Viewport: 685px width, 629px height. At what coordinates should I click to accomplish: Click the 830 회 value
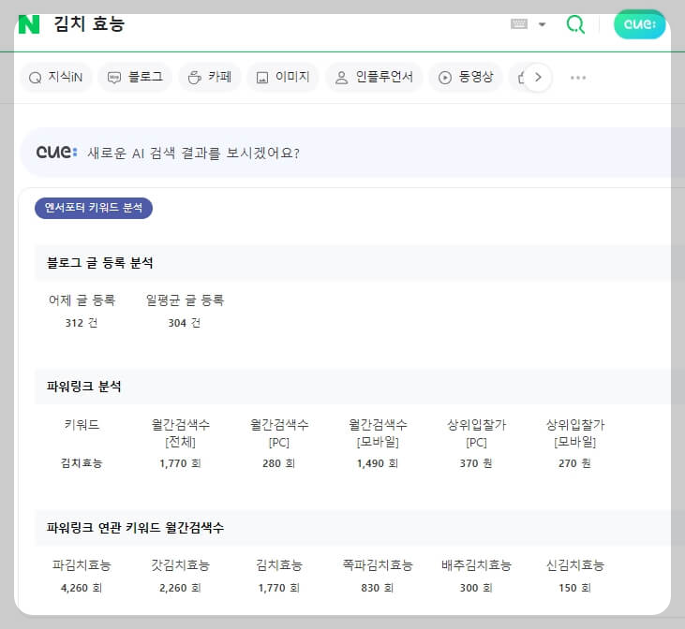click(378, 588)
